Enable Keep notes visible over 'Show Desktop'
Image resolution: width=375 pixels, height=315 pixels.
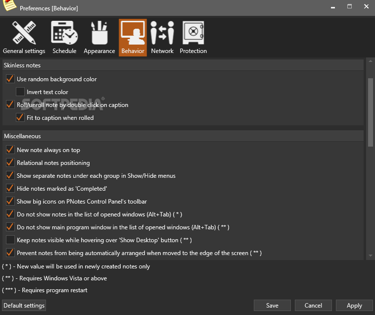[x=10, y=240]
